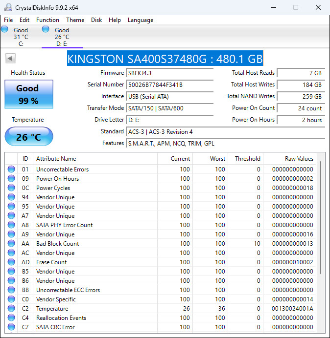Click the Total Host Reads value 7 GB
Viewport: 330px width, 338px height.
click(x=301, y=73)
